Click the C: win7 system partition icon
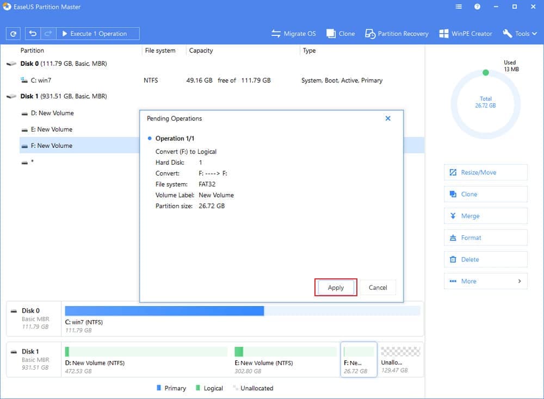The width and height of the screenshot is (544, 399). click(x=24, y=80)
